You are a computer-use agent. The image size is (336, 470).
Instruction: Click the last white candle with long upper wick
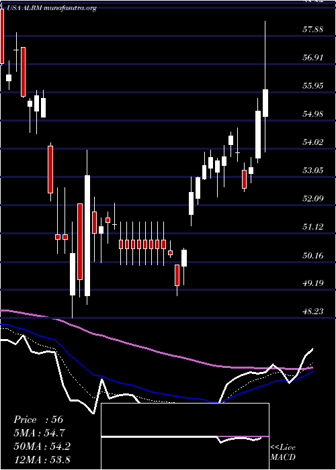pyautogui.click(x=265, y=103)
